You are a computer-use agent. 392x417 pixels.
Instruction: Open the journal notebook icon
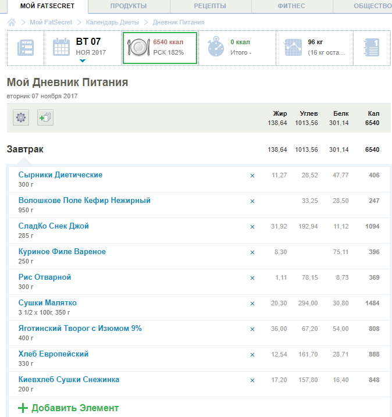(370, 47)
